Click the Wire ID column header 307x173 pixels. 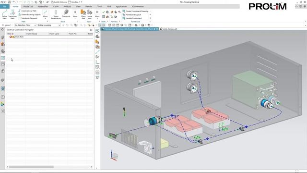(16, 34)
